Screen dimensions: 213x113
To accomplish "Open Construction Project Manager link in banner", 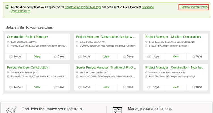I will click(83, 7).
